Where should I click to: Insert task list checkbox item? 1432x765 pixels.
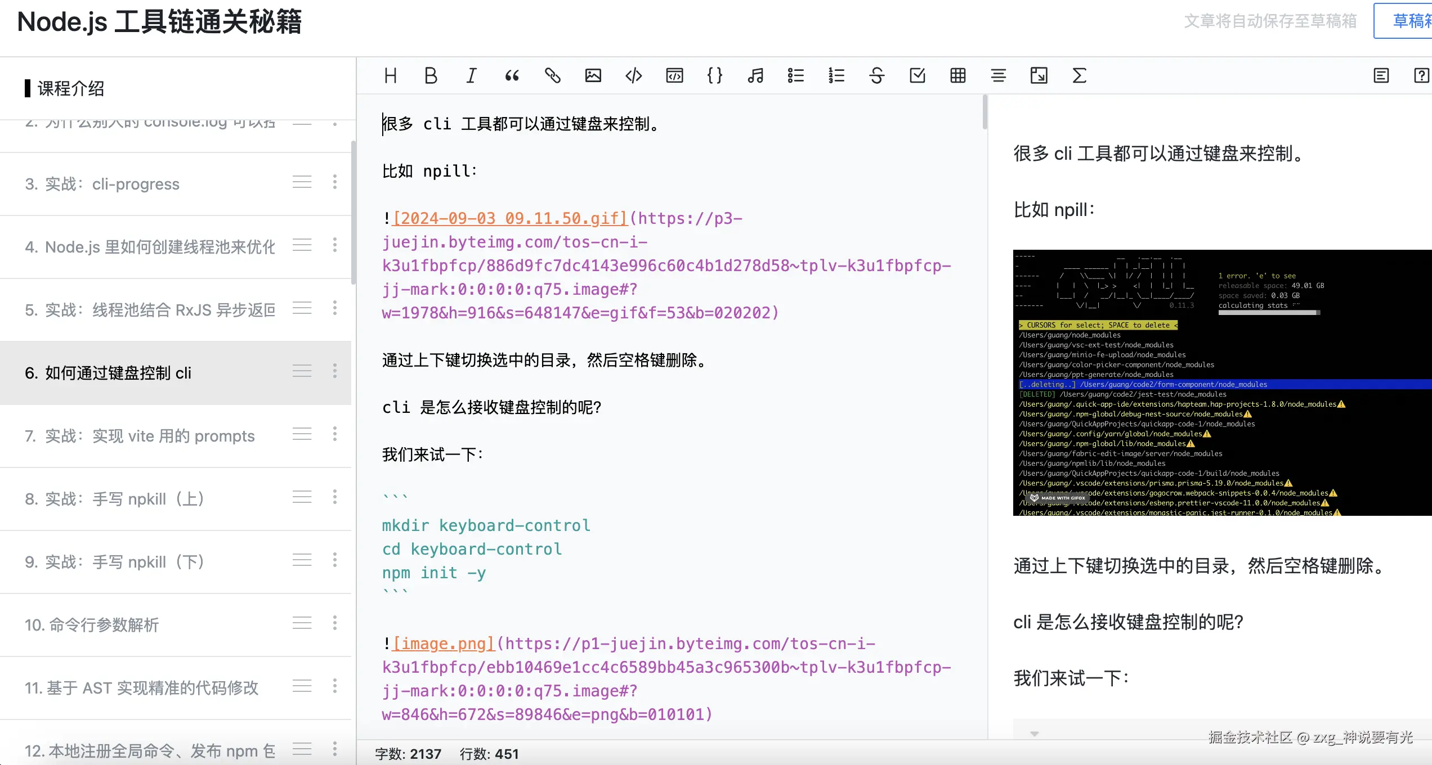point(917,75)
